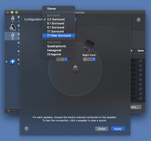
Task: Toggle the last Mute checkbox in column
Action: click(140, 98)
